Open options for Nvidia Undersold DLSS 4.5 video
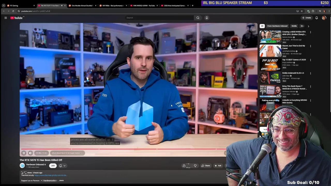Viewport: 331px width, 186px height. (311, 73)
